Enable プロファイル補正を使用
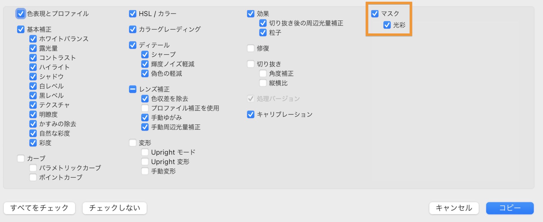The image size is (543, 222). coord(145,108)
